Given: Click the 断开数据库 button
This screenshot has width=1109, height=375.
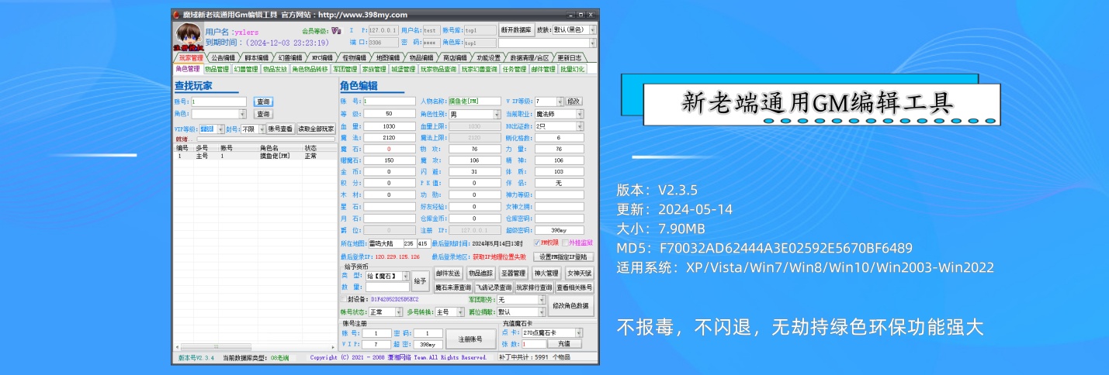Looking at the screenshot, I should 516,30.
